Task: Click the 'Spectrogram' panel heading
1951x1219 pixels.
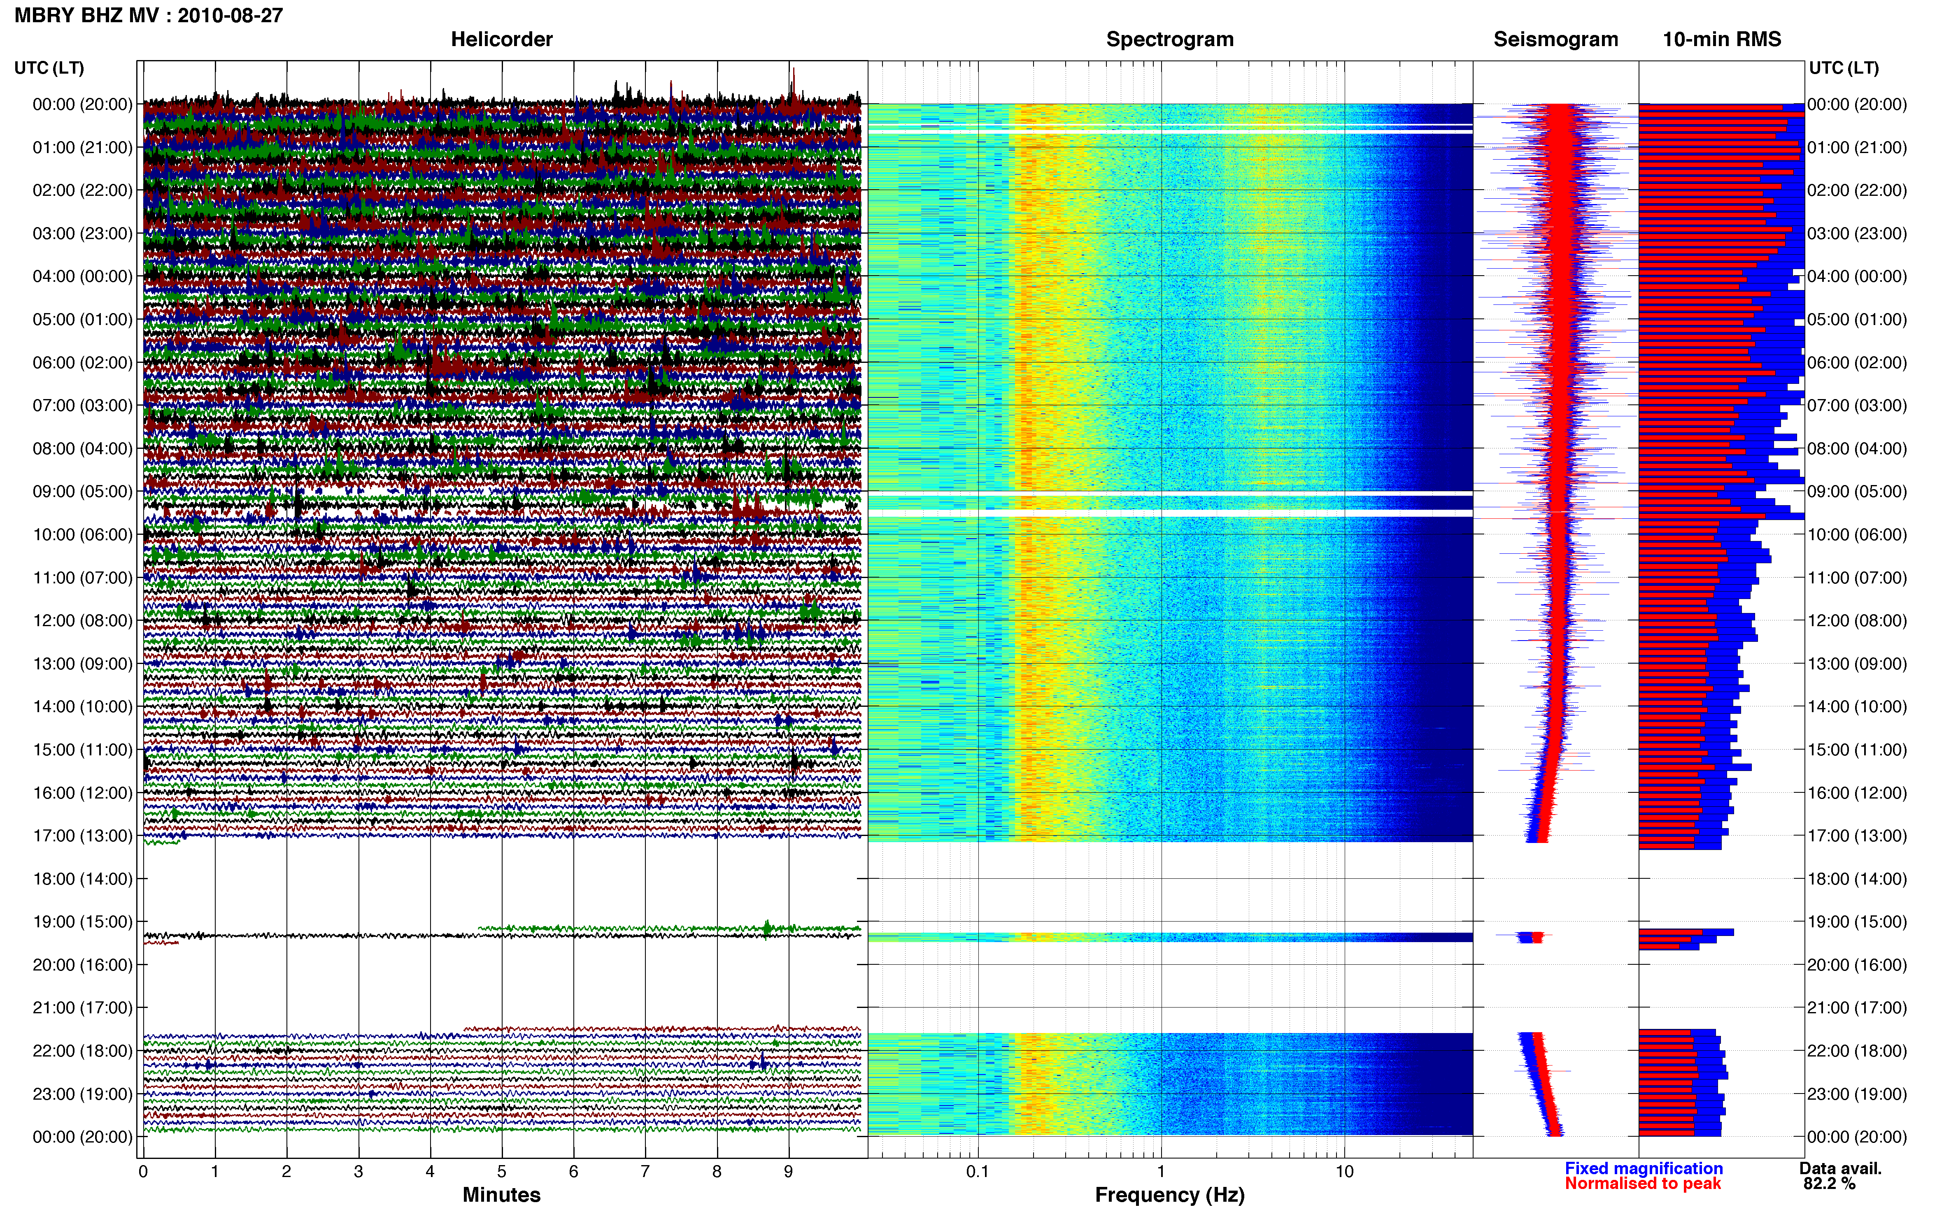Action: (1169, 39)
